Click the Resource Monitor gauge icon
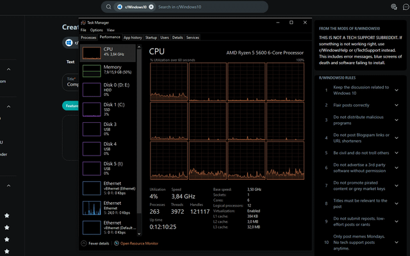The image size is (410, 256). click(117, 243)
